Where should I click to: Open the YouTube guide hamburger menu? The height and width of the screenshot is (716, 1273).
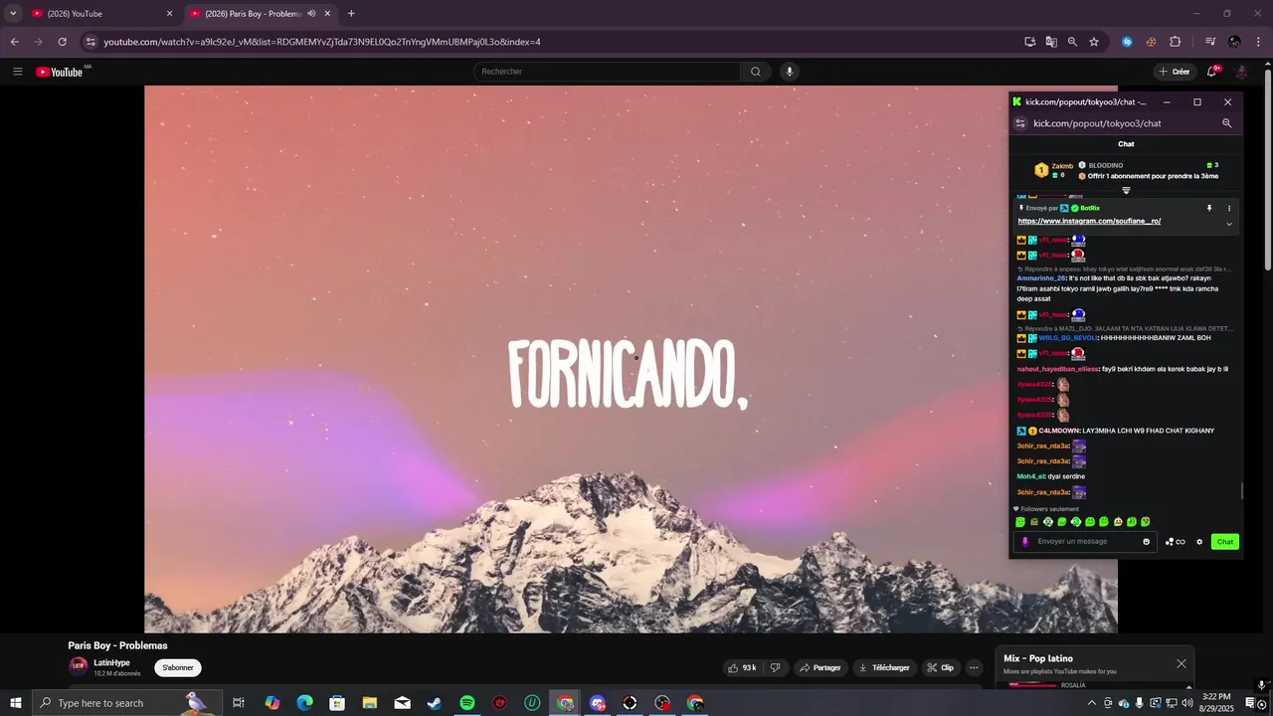[17, 72]
